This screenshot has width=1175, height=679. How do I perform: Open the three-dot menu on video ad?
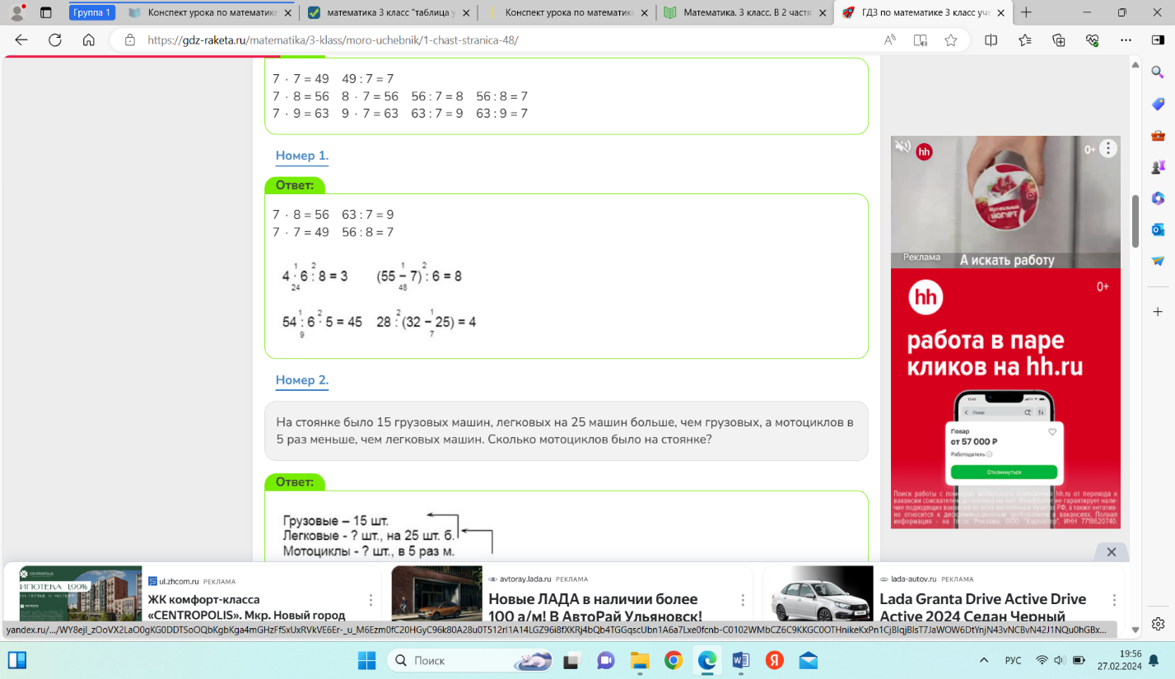(x=1108, y=149)
